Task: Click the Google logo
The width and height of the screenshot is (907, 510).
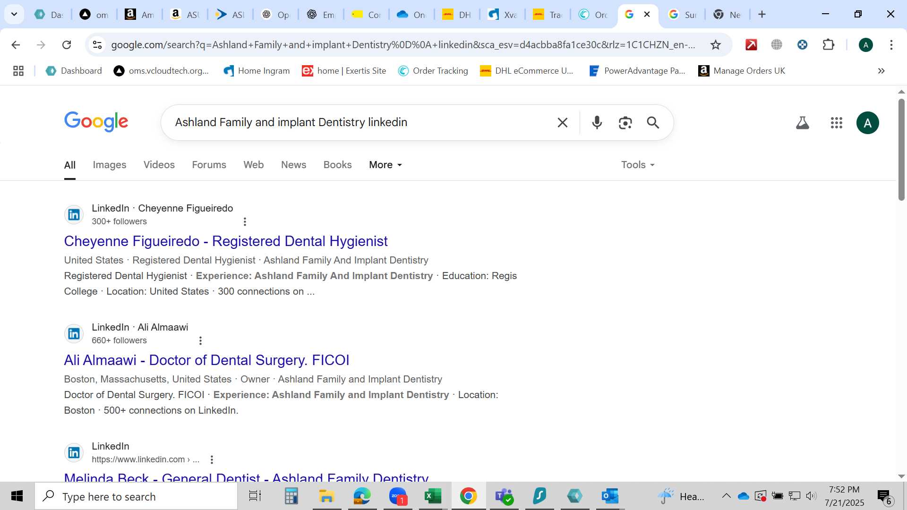Action: pyautogui.click(x=96, y=122)
